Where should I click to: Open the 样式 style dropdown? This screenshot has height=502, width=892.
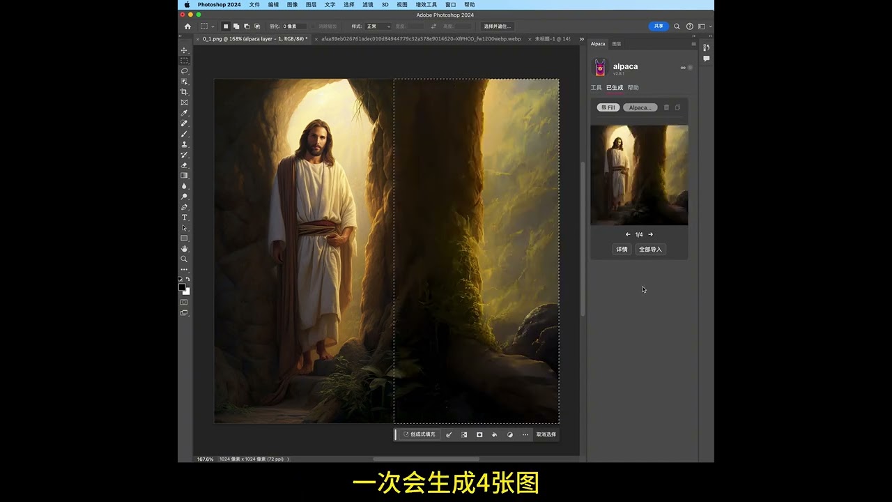tap(378, 26)
